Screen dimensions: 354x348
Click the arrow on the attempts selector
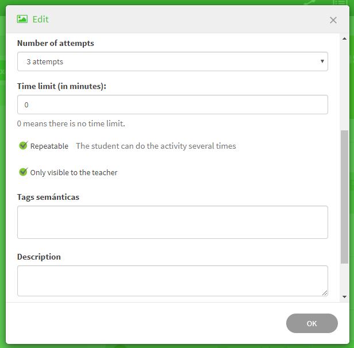[x=322, y=61]
